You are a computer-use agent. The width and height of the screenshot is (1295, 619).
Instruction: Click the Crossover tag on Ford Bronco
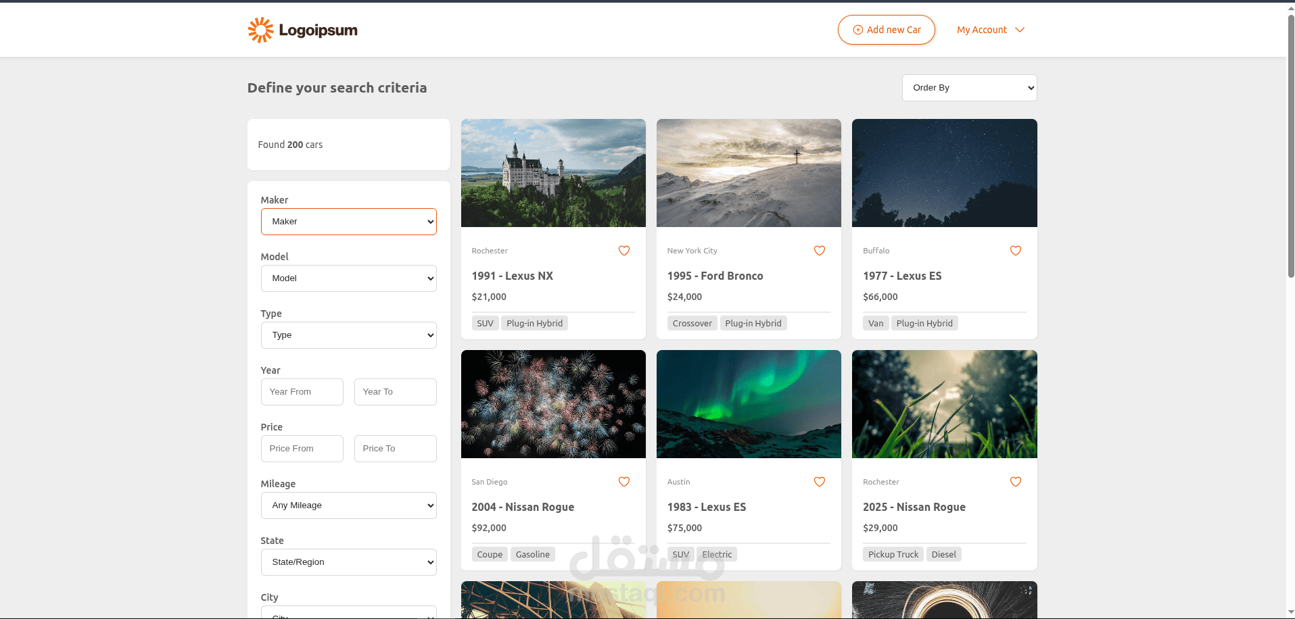click(x=692, y=323)
